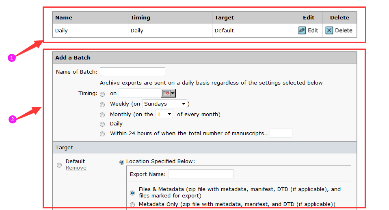
Task: Open the calendar date picker icon
Action: pos(169,93)
